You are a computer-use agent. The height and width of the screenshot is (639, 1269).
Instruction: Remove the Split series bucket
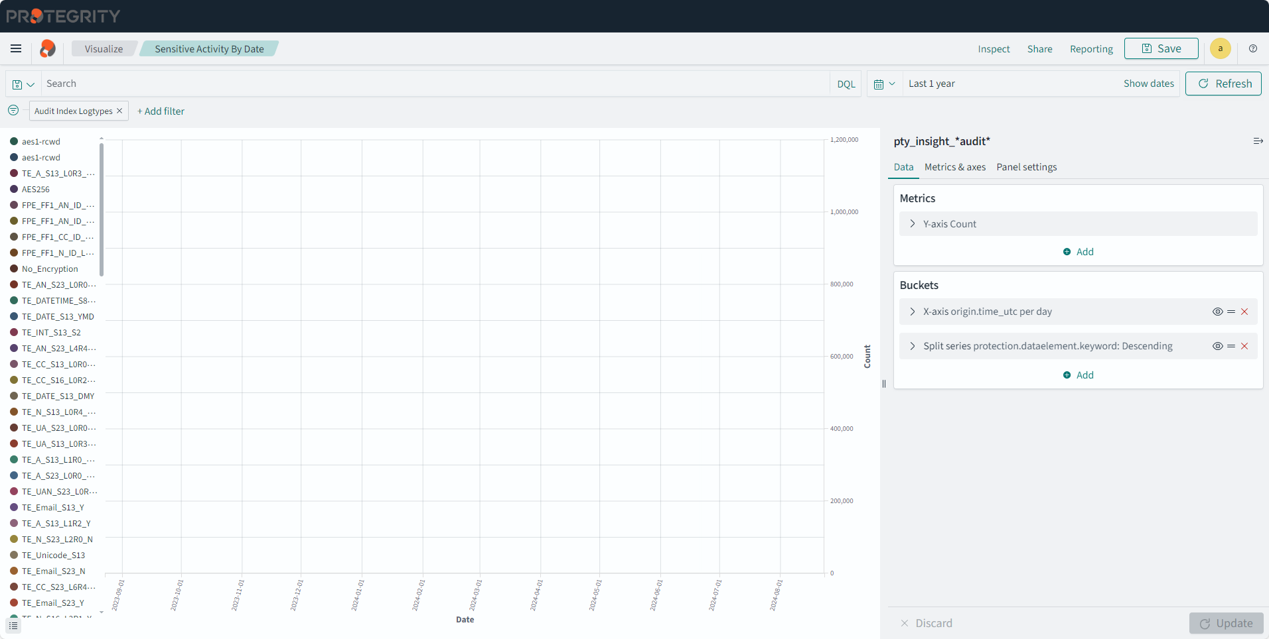tap(1244, 346)
